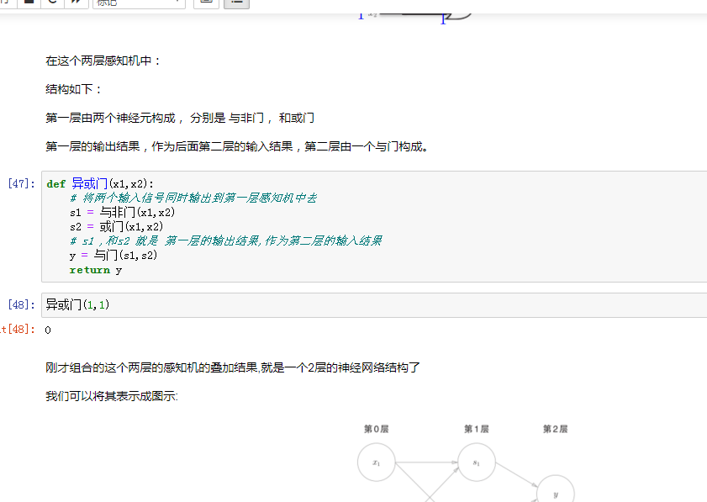Click the restart-and-run-all fast-forward icon
Image resolution: width=707 pixels, height=502 pixels.
click(x=76, y=2)
